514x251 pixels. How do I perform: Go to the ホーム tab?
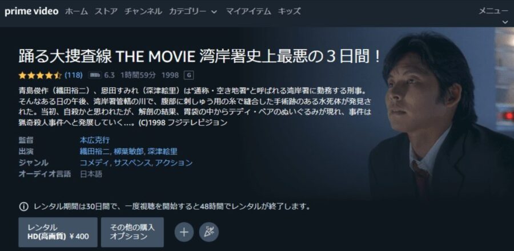coord(77,11)
